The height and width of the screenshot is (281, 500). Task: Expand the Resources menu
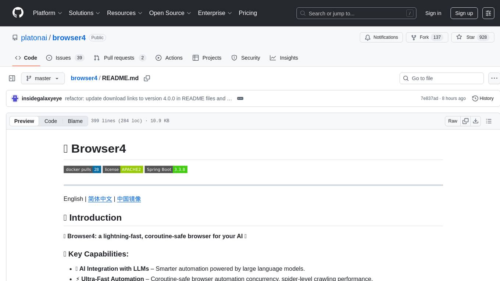tap(125, 13)
